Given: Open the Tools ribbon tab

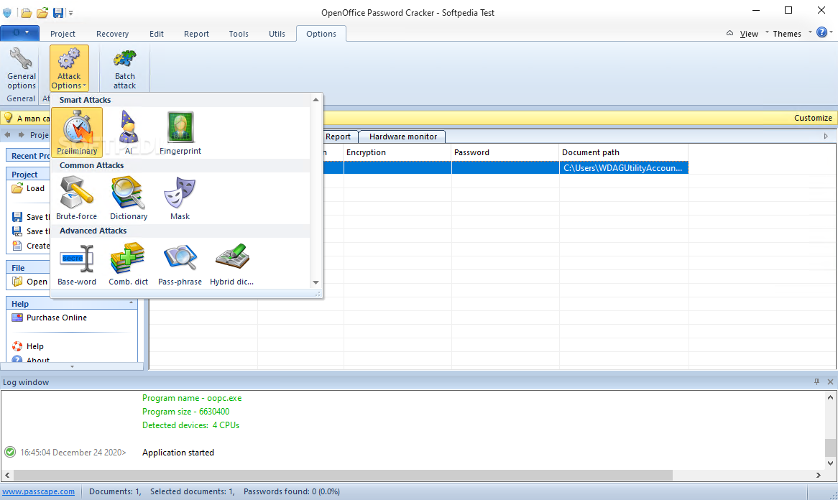Looking at the screenshot, I should tap(239, 34).
